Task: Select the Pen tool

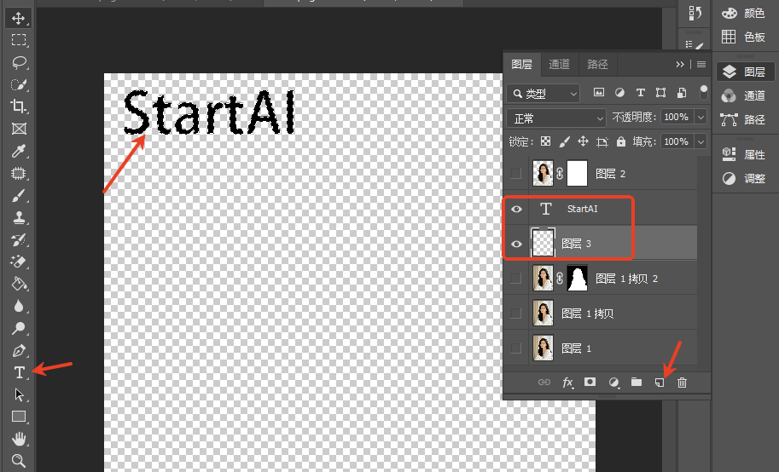Action: click(19, 350)
